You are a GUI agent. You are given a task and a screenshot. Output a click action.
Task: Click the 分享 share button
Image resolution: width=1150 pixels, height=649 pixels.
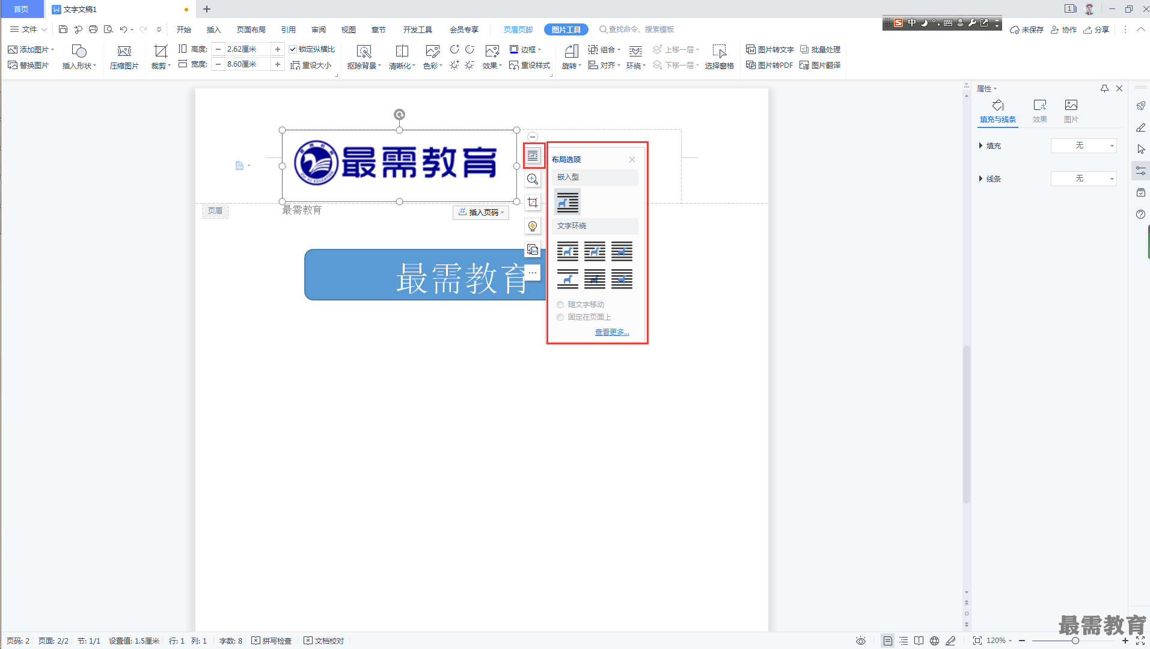tap(1096, 29)
